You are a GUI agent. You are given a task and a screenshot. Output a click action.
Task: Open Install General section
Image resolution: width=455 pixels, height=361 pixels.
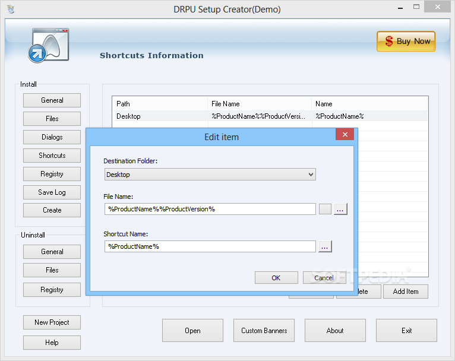click(x=52, y=100)
